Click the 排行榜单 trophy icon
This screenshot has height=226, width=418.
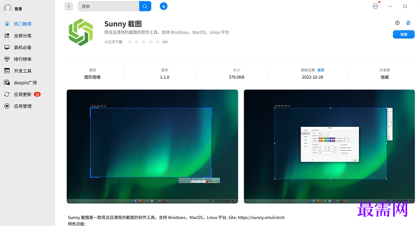pyautogui.click(x=7, y=59)
